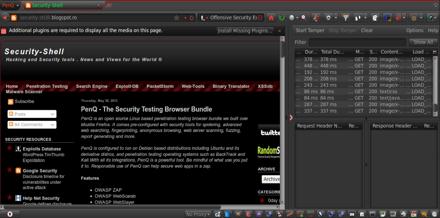Click the color palette toolbar icon
The height and width of the screenshot is (218, 440).
(x=375, y=18)
